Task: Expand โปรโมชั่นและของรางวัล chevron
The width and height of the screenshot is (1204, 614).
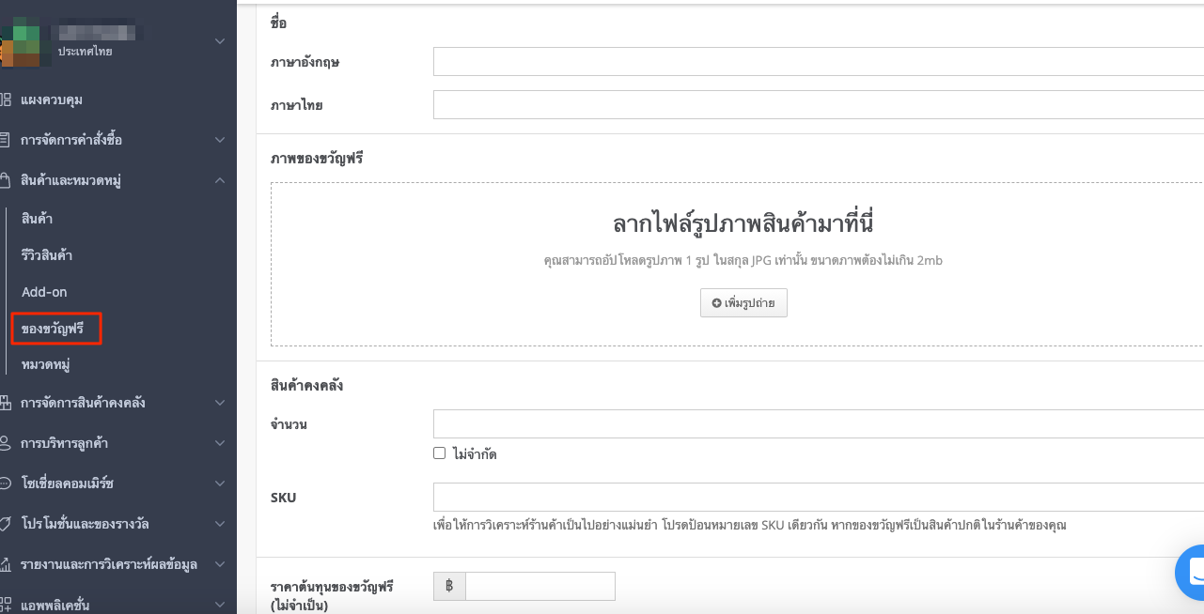Action: pyautogui.click(x=220, y=524)
